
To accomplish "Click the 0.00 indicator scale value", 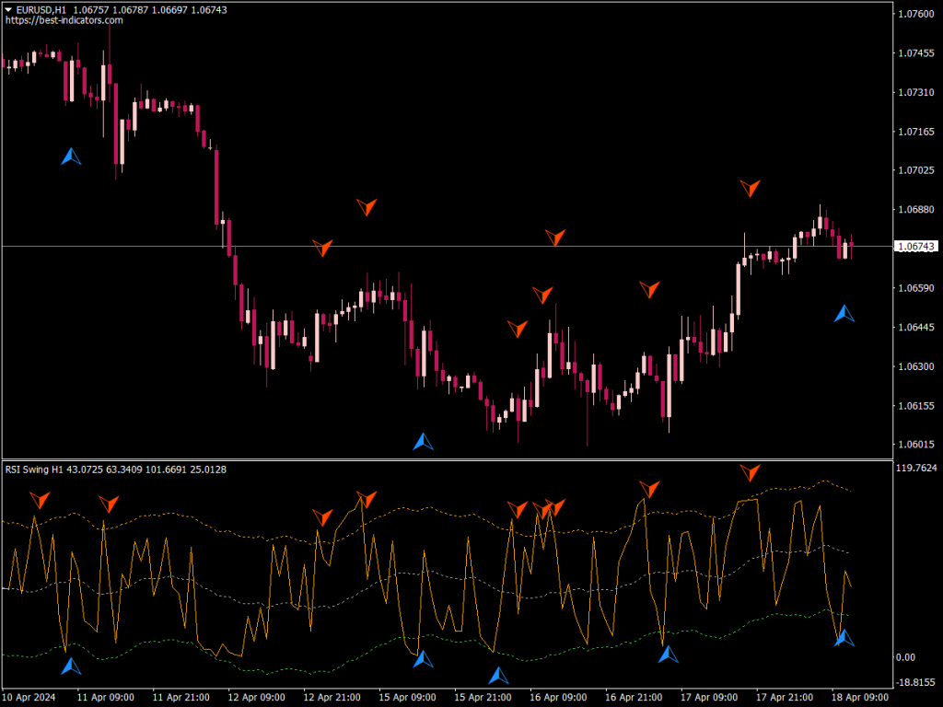I will pos(906,657).
